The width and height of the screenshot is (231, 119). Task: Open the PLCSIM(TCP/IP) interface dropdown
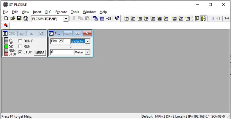point(66,19)
